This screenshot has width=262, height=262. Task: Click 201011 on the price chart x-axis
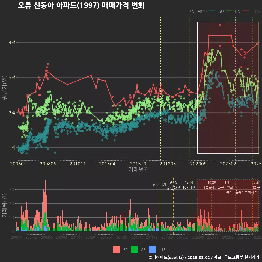click(78, 164)
